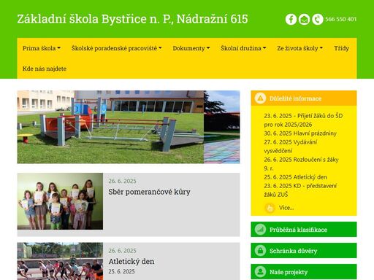The image size is (374, 280).
Task: Expand the Ze života školy menu
Action: click(x=300, y=48)
